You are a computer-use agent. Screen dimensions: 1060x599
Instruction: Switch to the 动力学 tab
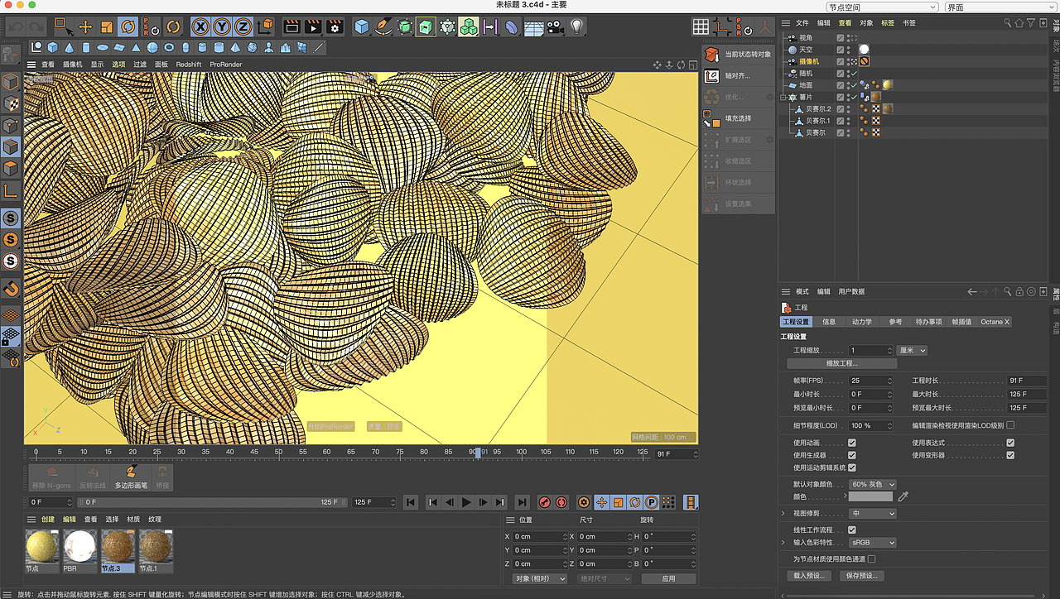click(x=861, y=322)
